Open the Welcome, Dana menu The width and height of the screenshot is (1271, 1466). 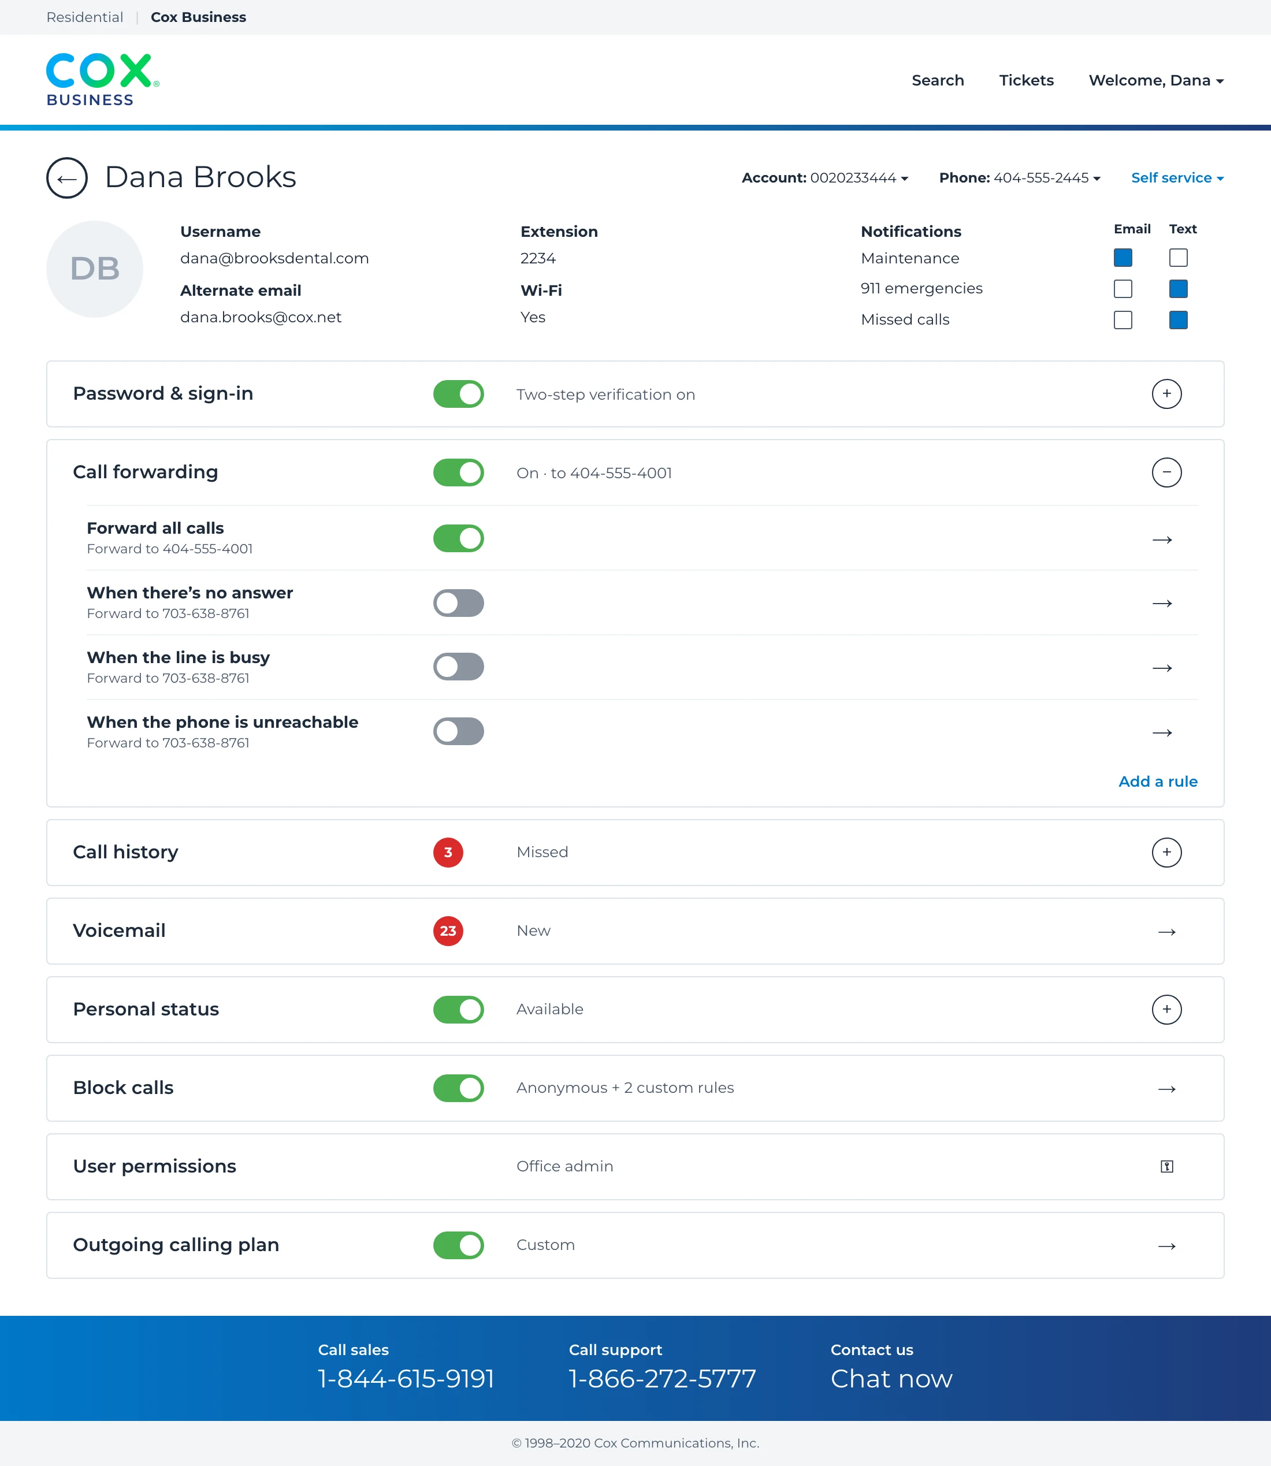tap(1156, 81)
